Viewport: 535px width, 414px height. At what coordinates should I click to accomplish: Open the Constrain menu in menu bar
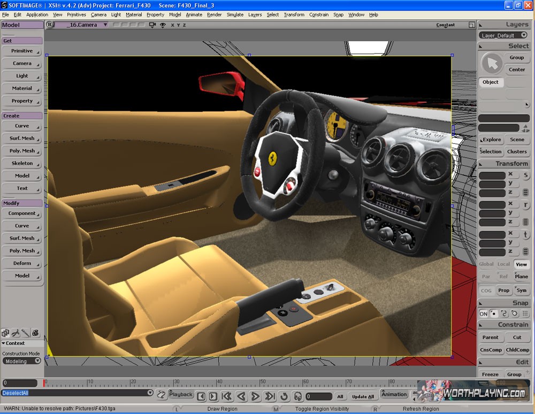[x=319, y=14]
